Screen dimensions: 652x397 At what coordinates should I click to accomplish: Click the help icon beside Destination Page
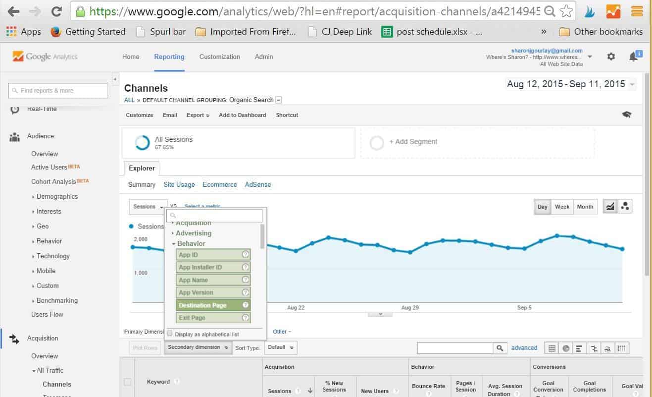245,305
